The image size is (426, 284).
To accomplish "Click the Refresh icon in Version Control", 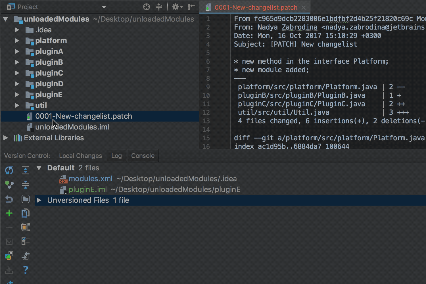I will click(x=9, y=170).
